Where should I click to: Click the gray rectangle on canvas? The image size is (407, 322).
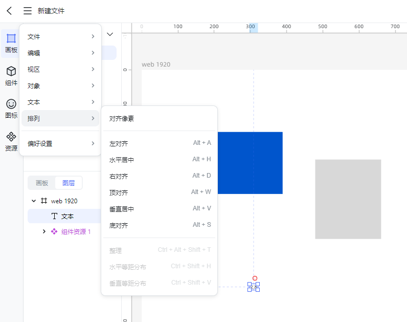348,199
